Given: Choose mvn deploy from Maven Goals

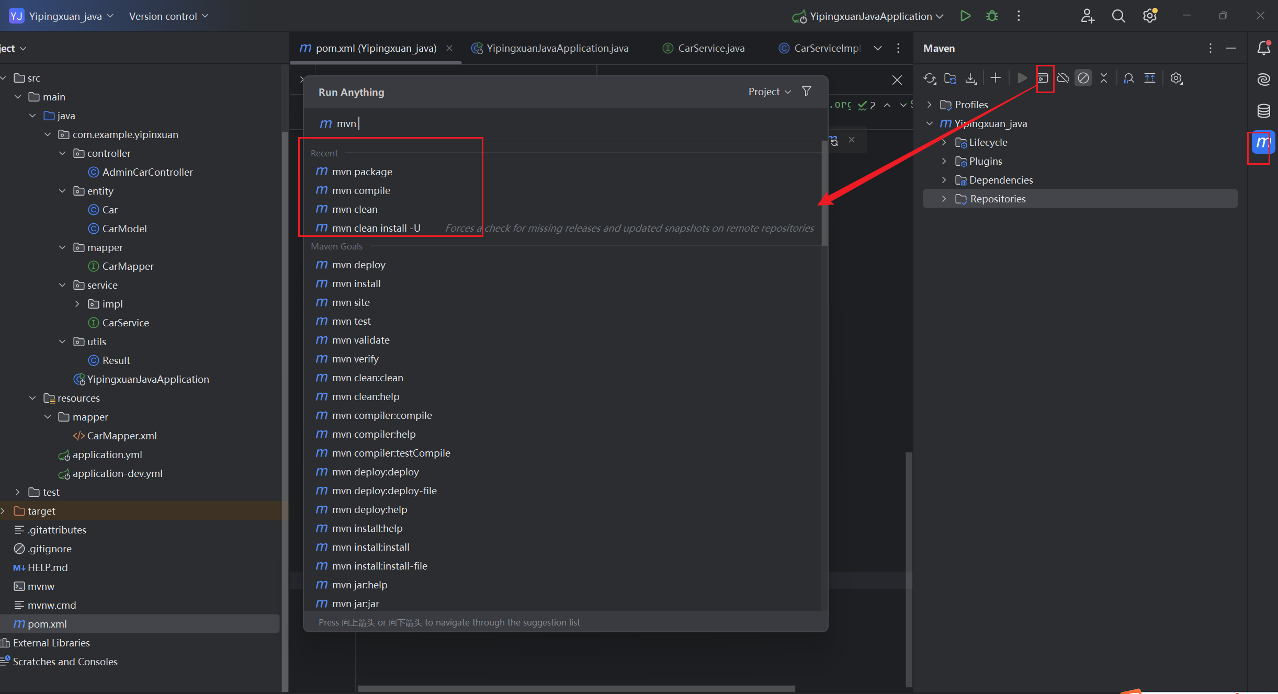Looking at the screenshot, I should pos(358,265).
